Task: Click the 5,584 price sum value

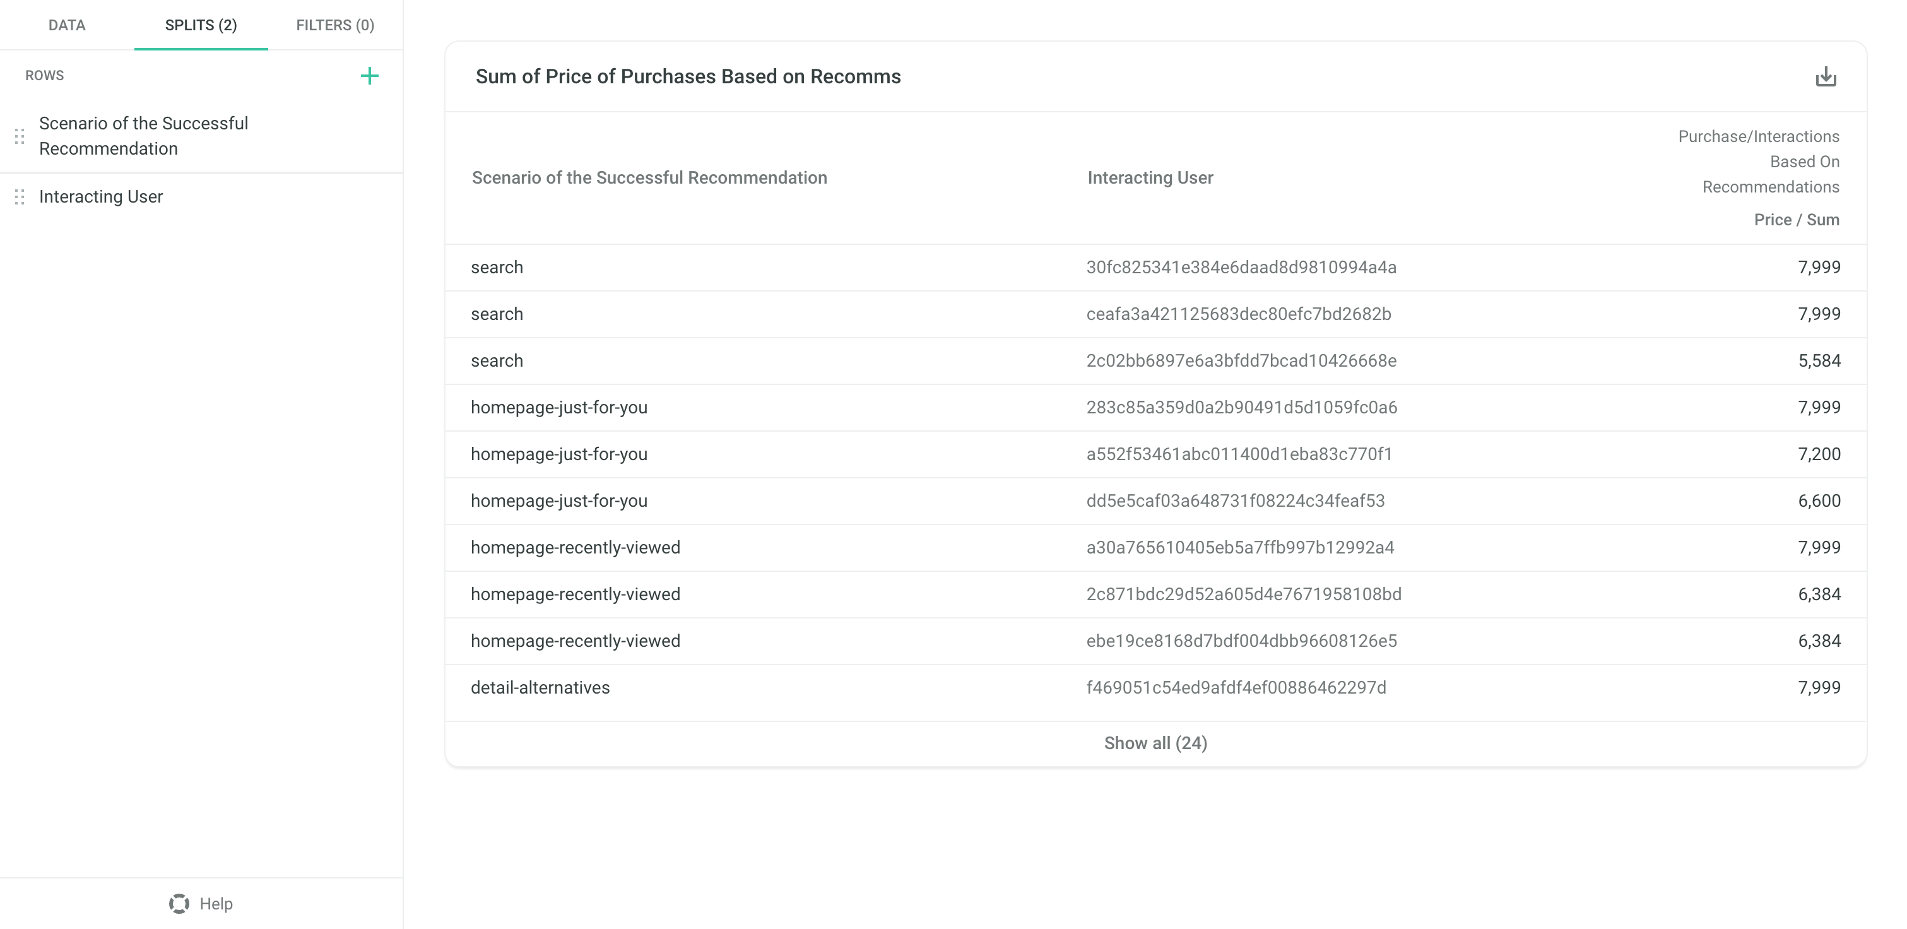Action: 1819,360
